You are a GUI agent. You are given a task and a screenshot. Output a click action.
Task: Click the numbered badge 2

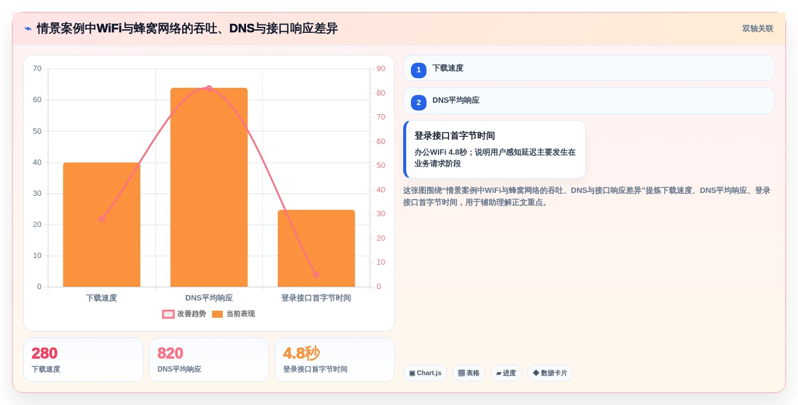pos(419,103)
